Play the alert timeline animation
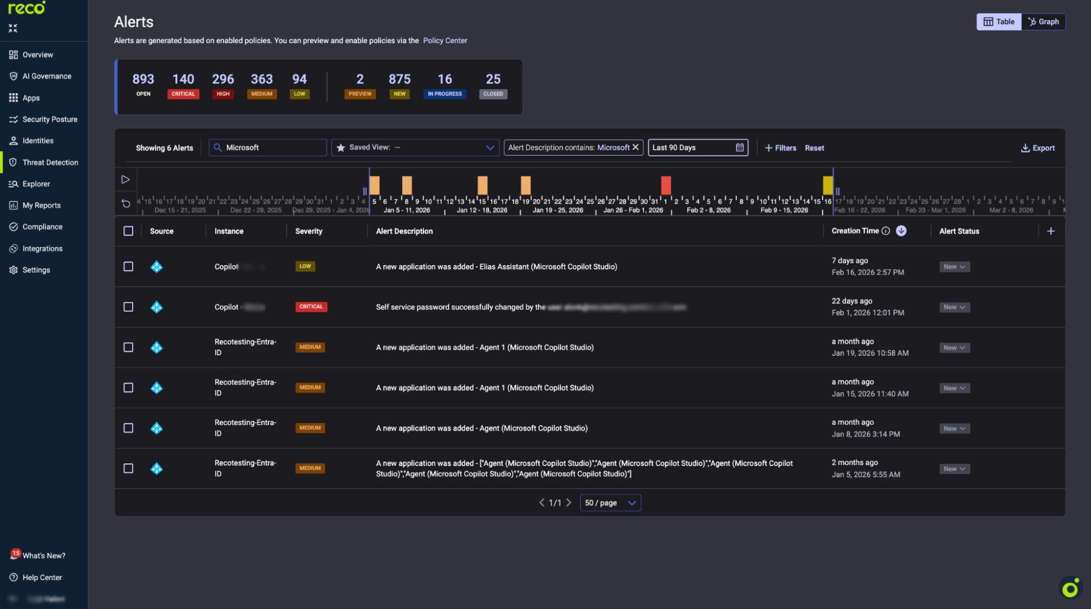The height and width of the screenshot is (609, 1091). pyautogui.click(x=126, y=178)
